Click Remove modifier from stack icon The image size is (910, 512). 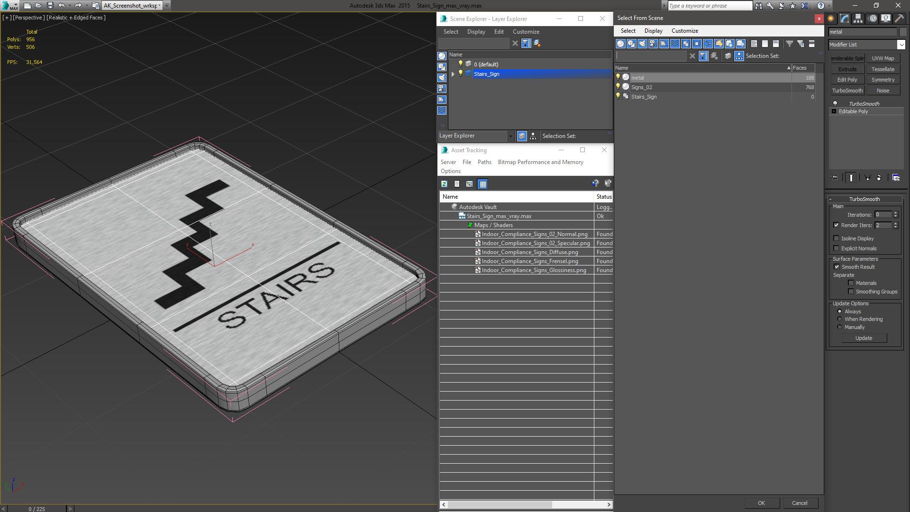point(879,178)
